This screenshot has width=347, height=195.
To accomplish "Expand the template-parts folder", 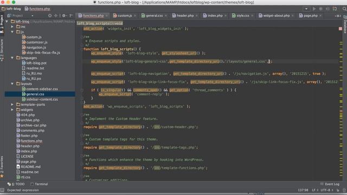I will click(x=12, y=105).
